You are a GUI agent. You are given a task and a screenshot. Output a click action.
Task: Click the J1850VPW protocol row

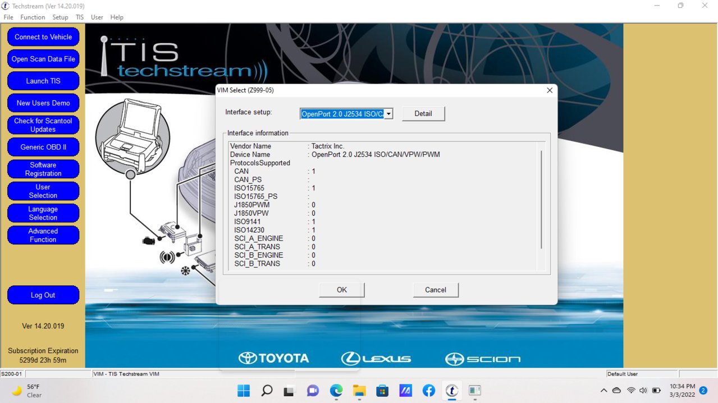(275, 214)
